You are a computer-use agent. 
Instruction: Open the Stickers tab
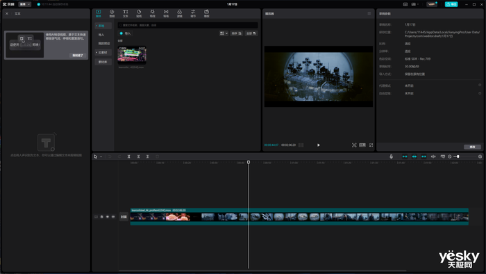[139, 13]
